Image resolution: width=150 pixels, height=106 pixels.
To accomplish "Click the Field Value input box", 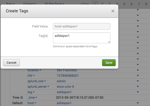I will (x=82, y=26).
